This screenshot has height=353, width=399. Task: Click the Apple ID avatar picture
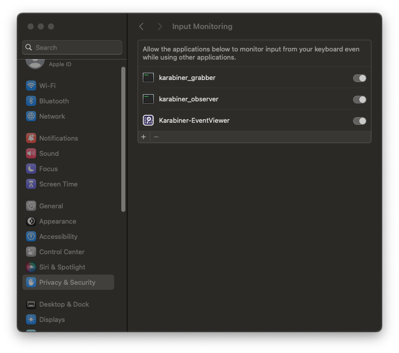coord(35,64)
